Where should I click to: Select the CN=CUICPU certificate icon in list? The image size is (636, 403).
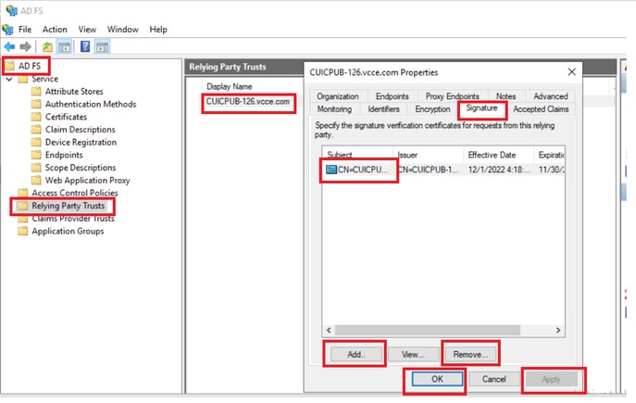(331, 170)
